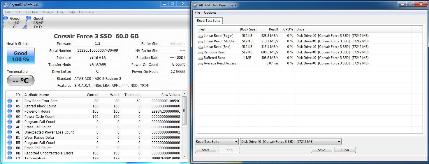The image size is (429, 164).
Task: Open the Edit menu in CrystalDiskInfo
Action: click(x=17, y=12)
